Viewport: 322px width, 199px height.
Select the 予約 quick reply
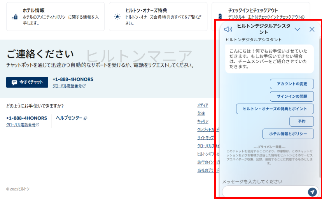(x=301, y=121)
